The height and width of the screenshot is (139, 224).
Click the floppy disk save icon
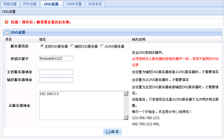pyautogui.click(x=108, y=132)
